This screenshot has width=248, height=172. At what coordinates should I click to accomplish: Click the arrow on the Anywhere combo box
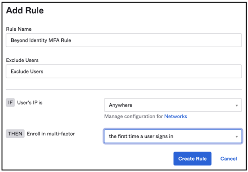237,105
